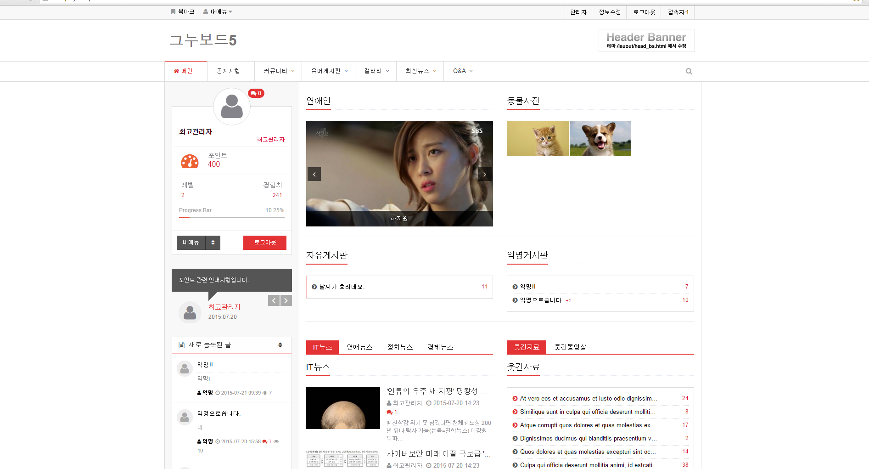Image resolution: width=869 pixels, height=469 pixels.
Task: Click the 그누보드5 site logo
Action: [x=203, y=40]
